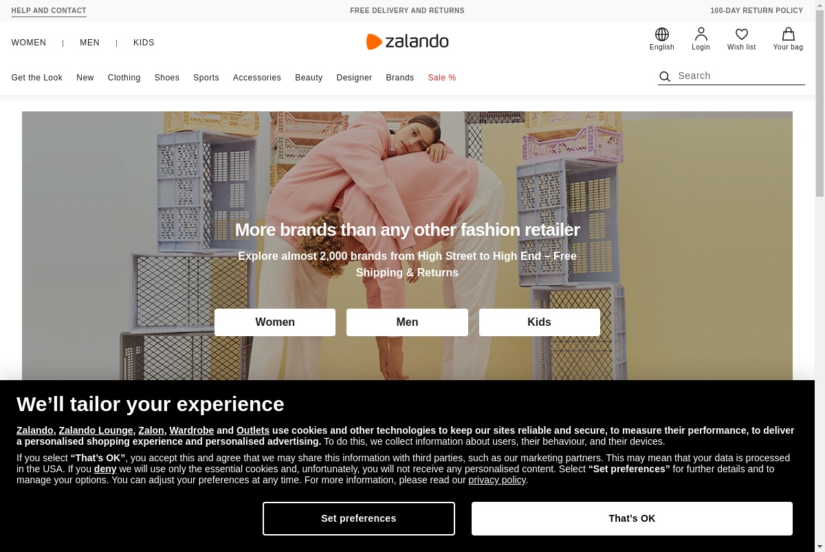
Task: Click the Zalando logo
Action: (407, 42)
